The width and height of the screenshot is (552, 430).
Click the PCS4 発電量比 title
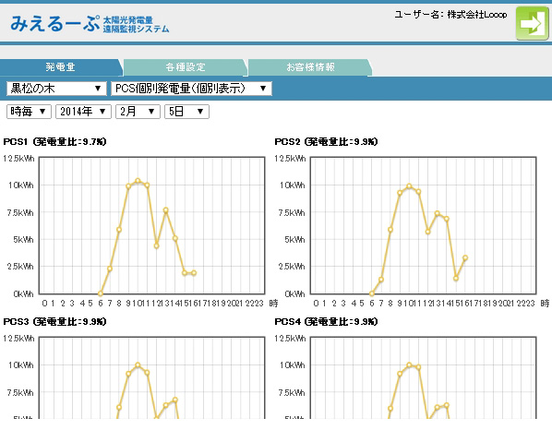coord(326,321)
